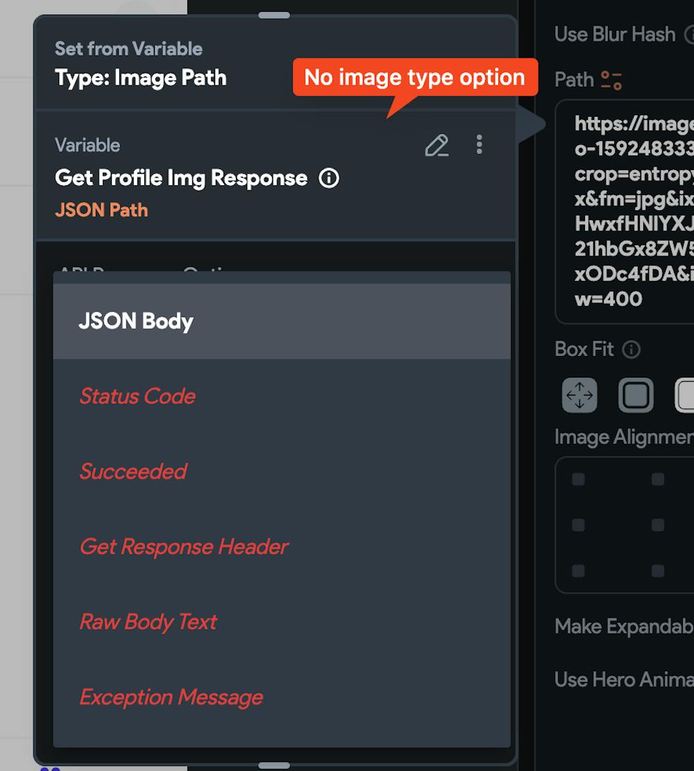694x771 pixels.
Task: Select Raw Body Text option
Action: click(x=282, y=622)
